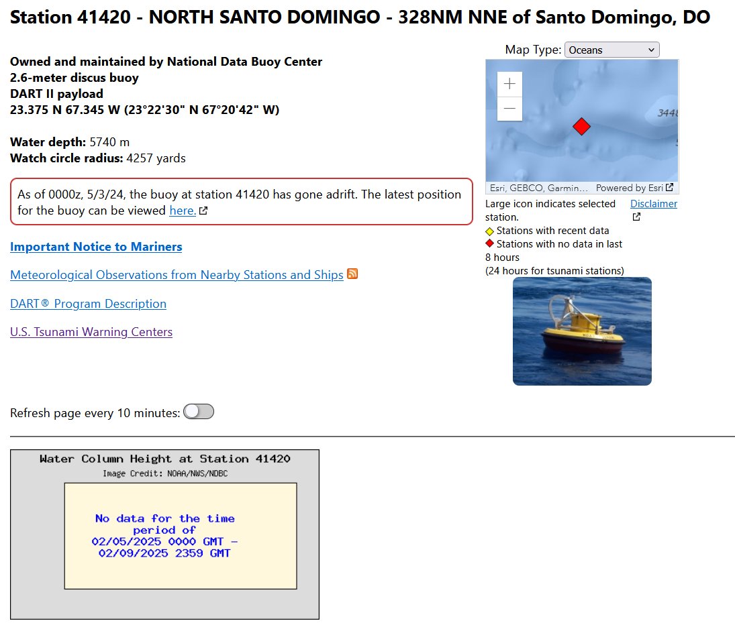Visit U.S. Tsunami Warning Centers link
The image size is (735, 623).
pos(91,332)
